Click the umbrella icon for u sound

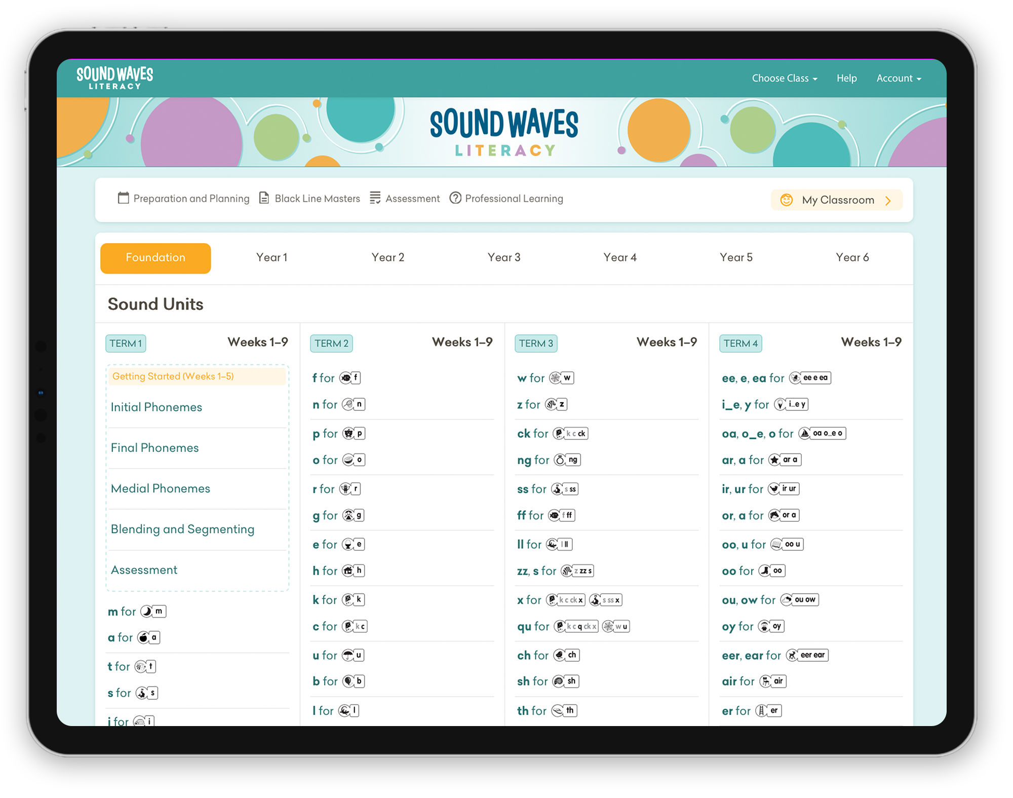(x=348, y=655)
